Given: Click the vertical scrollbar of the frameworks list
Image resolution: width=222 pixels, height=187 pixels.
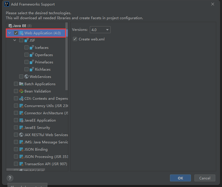Looking at the screenshot, I should coord(67,56).
